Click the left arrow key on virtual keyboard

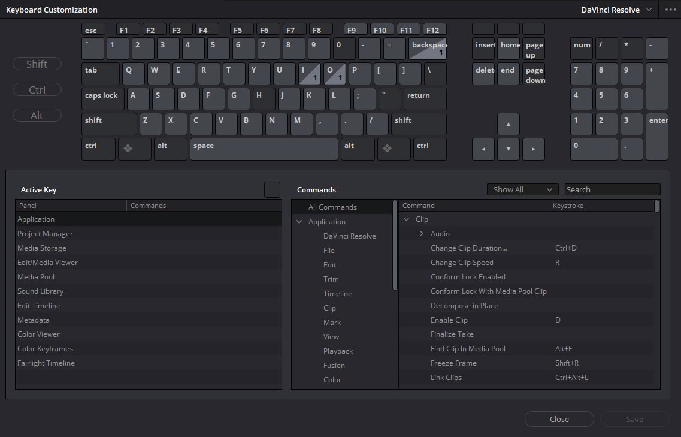[483, 149]
